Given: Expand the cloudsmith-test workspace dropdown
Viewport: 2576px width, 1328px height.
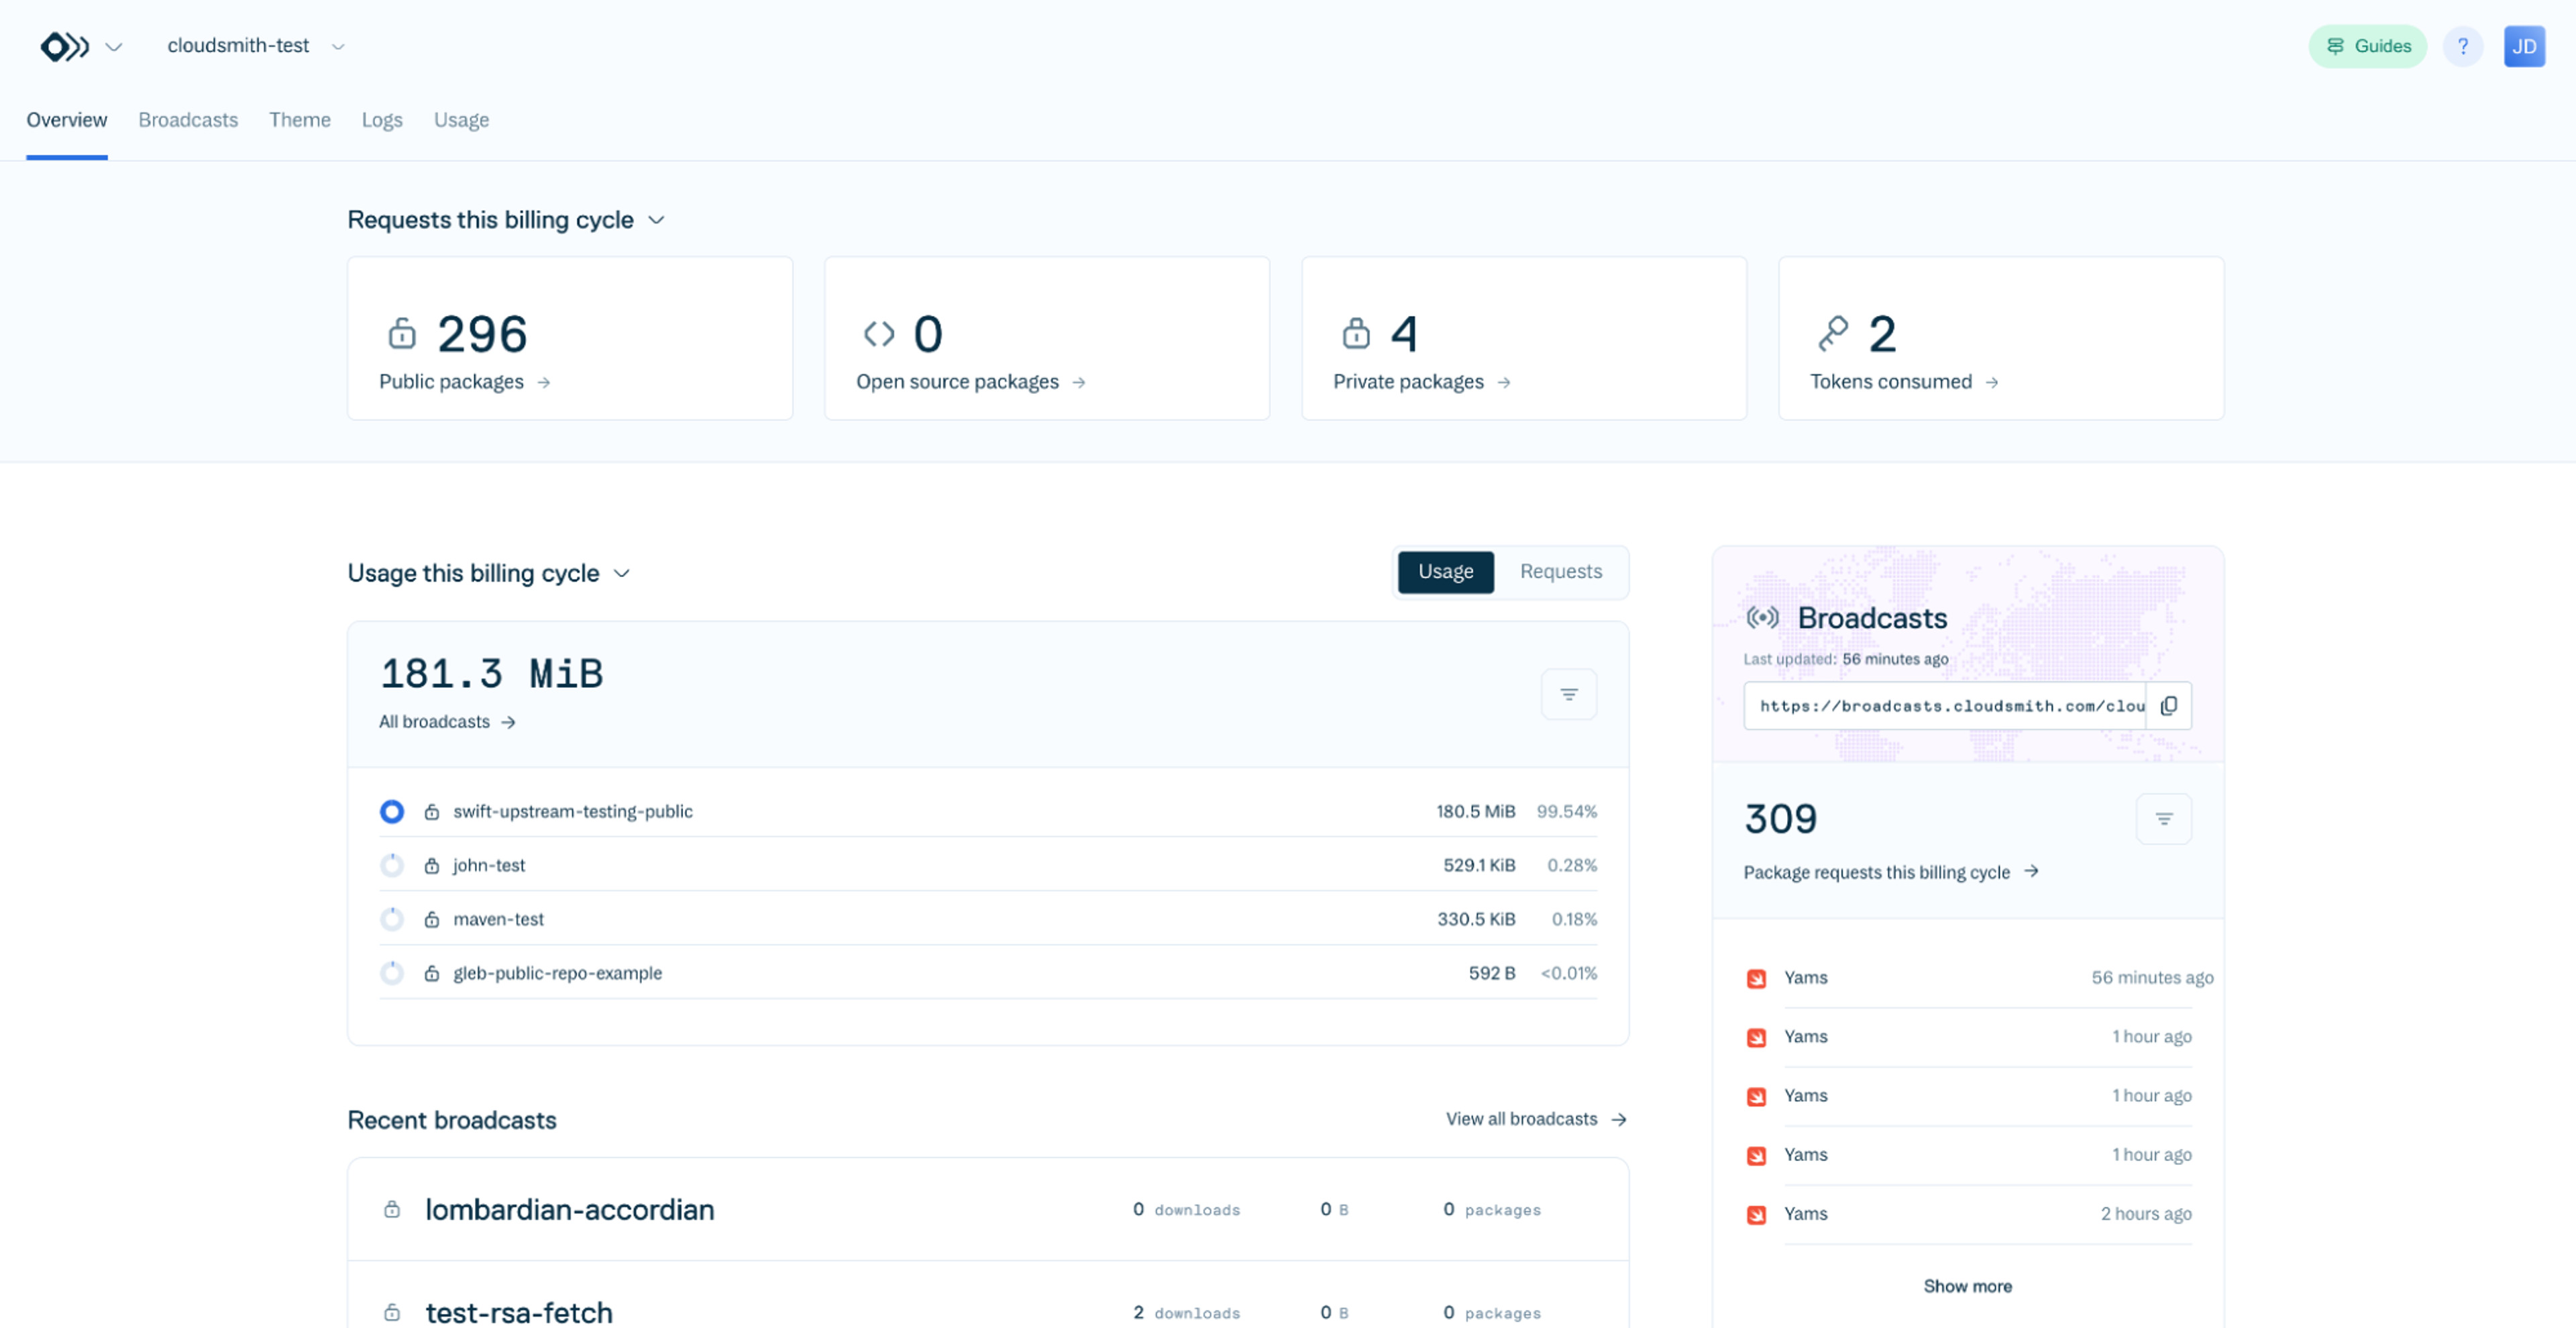Looking at the screenshot, I should [338, 47].
